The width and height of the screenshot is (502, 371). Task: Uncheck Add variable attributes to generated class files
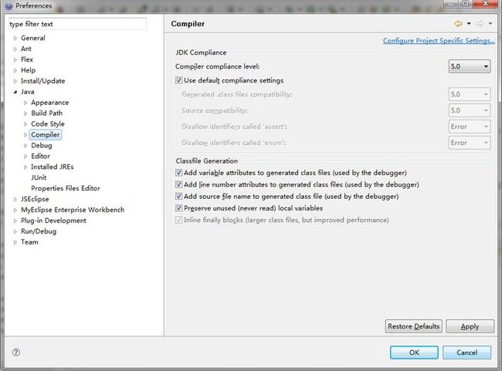pyautogui.click(x=178, y=173)
